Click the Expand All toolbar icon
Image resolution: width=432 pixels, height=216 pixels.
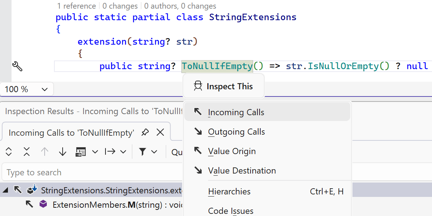(x=9, y=152)
